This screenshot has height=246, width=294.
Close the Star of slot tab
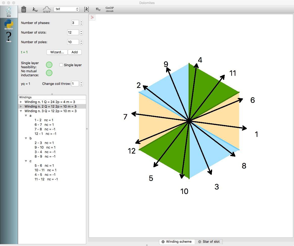[x=199, y=242]
